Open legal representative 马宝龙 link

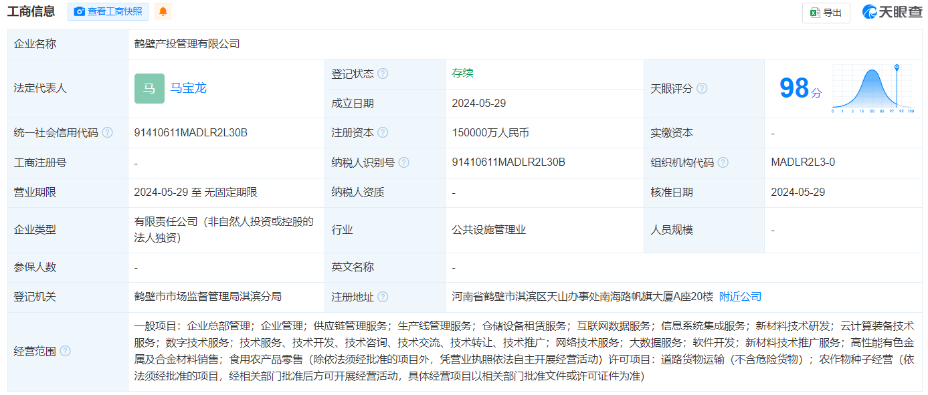click(189, 88)
